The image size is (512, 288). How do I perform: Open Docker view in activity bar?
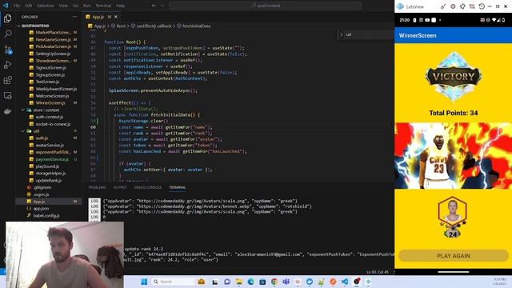pos(7,111)
